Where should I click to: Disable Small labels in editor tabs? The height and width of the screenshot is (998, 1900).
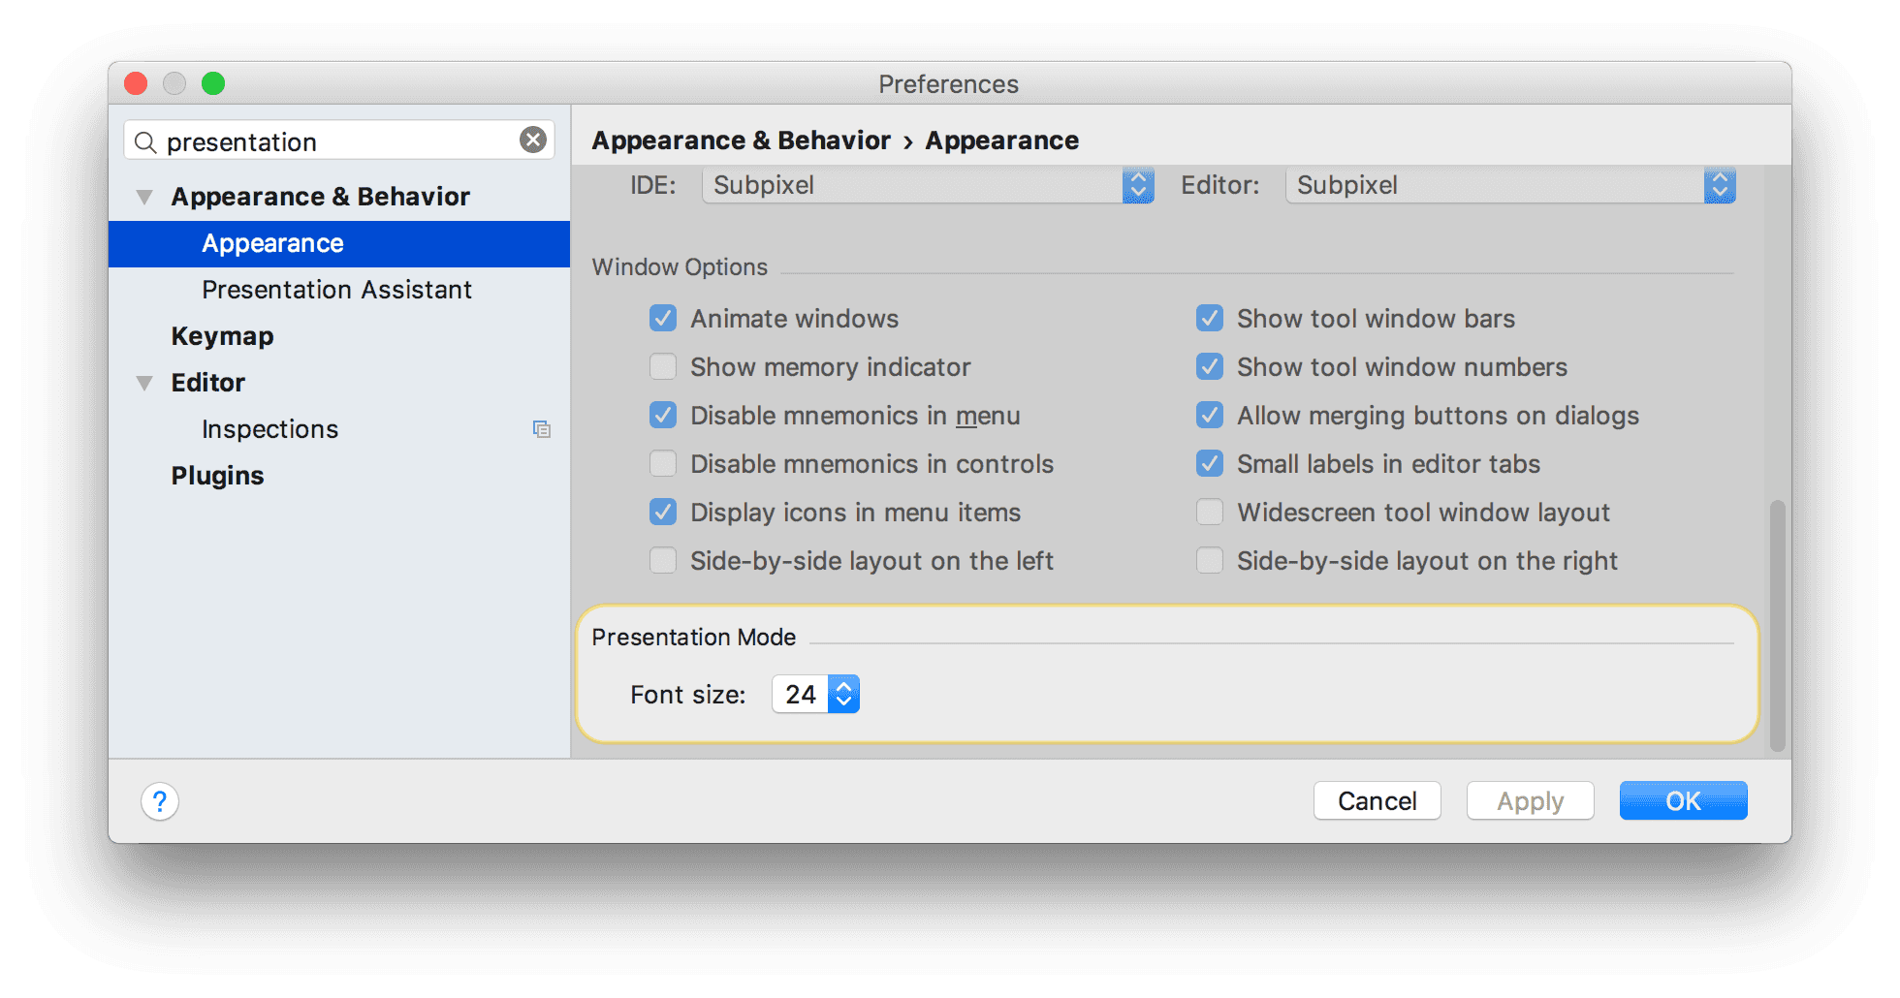[x=1209, y=464]
